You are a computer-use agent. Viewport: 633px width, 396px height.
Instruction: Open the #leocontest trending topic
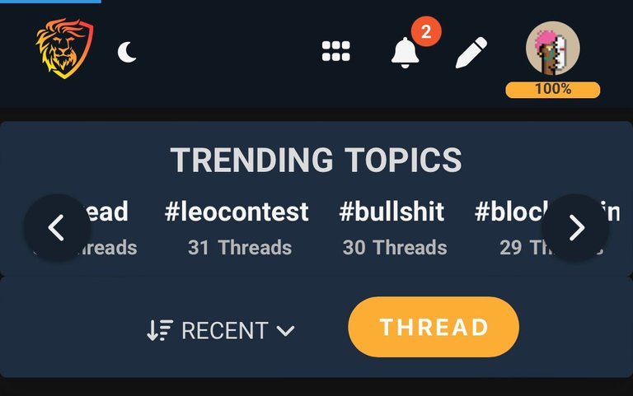(237, 212)
